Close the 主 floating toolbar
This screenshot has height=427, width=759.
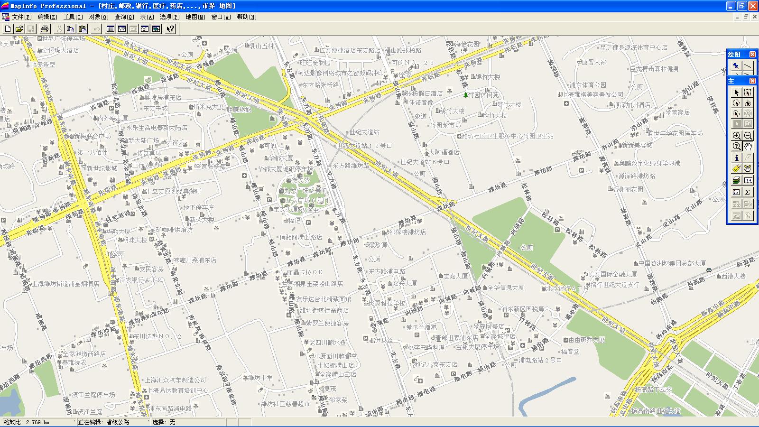point(752,81)
